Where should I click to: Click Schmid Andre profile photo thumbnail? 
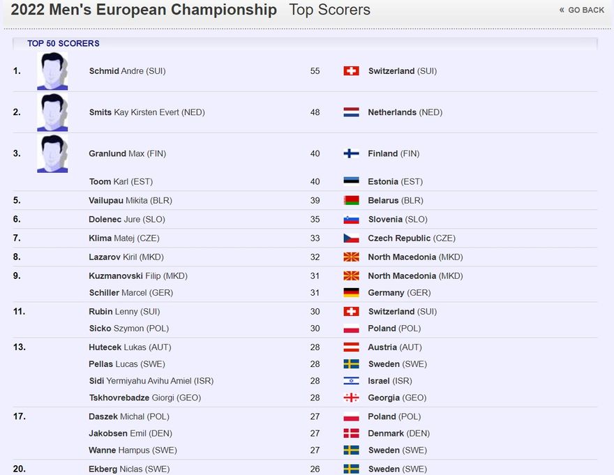(52, 71)
